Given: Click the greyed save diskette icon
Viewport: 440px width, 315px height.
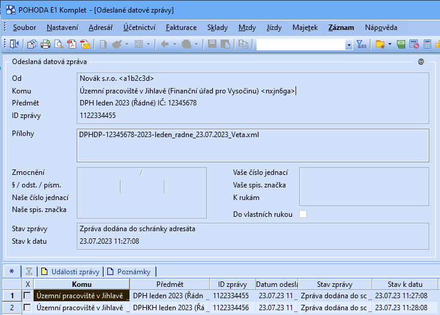Looking at the screenshot, I should pos(212,44).
